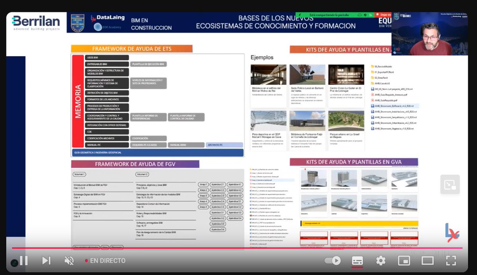The width and height of the screenshot is (477, 275).
Task: Click the DataLaing logo in the slide header
Action: (x=107, y=18)
